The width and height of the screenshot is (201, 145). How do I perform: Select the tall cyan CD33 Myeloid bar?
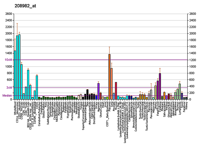coord(19,67)
